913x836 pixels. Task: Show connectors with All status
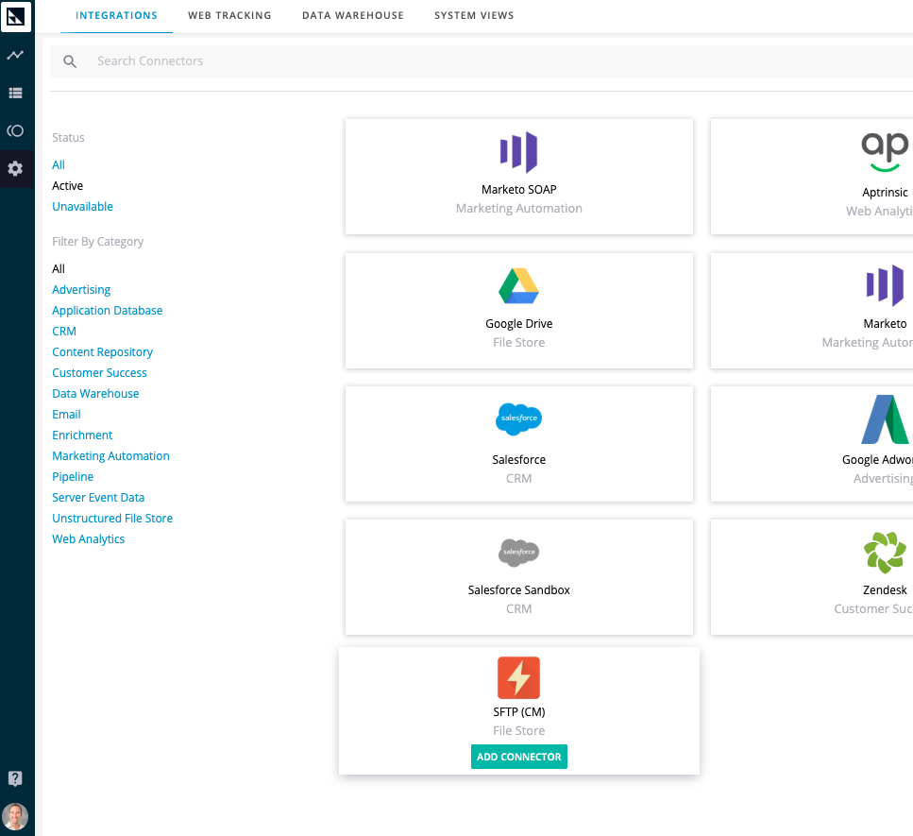pos(59,165)
